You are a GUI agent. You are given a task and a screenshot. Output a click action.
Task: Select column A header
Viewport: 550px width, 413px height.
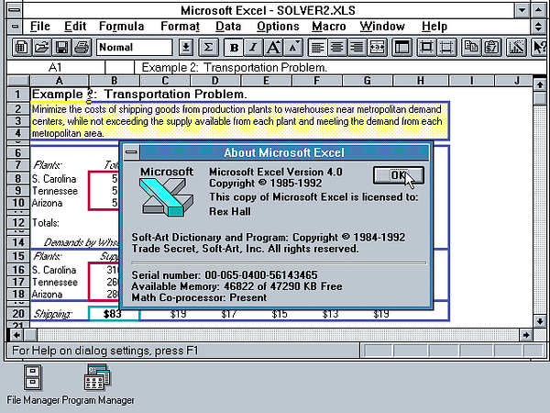tap(60, 81)
